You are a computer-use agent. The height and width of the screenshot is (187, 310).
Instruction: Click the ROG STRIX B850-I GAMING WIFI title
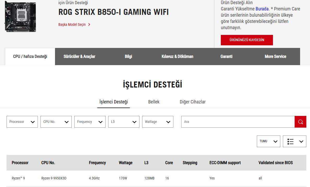click(x=113, y=12)
